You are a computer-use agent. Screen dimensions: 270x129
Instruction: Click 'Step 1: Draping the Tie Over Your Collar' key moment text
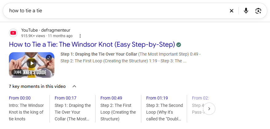point(73,112)
